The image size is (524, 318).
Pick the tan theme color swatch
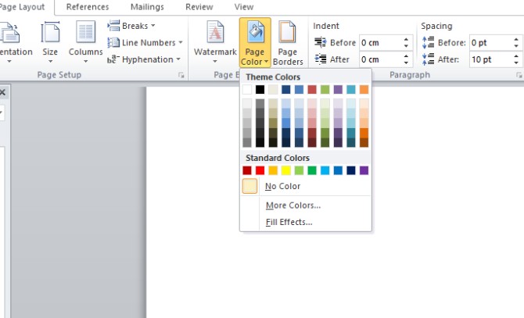[273, 89]
